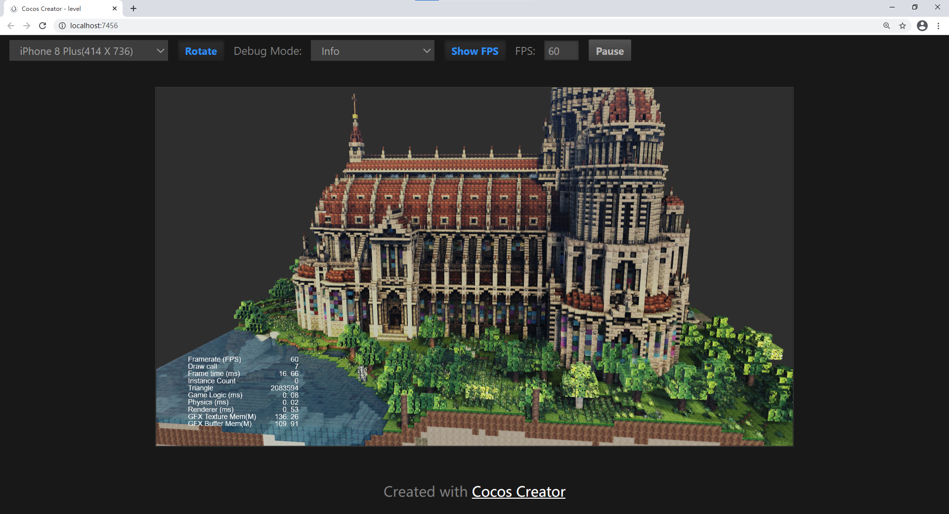Select the Cocos Creator - level tab

(x=63, y=8)
